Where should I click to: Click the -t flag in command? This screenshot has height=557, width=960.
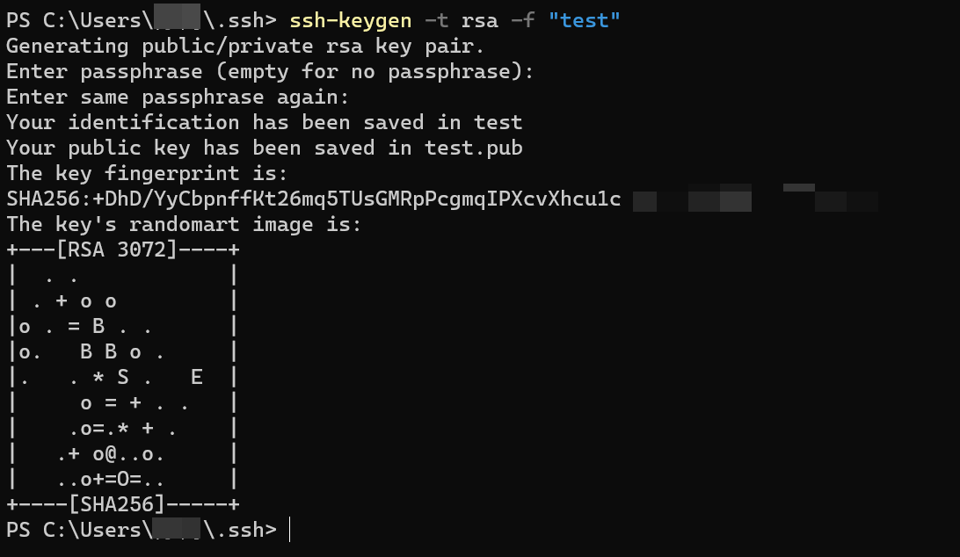437,21
